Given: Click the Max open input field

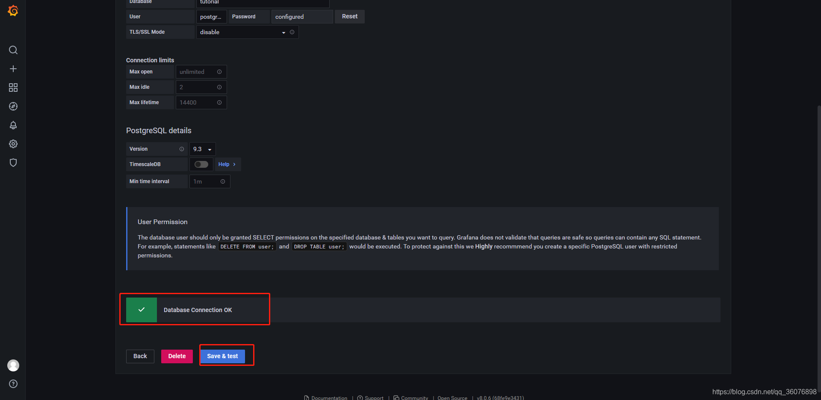Looking at the screenshot, I should [201, 72].
